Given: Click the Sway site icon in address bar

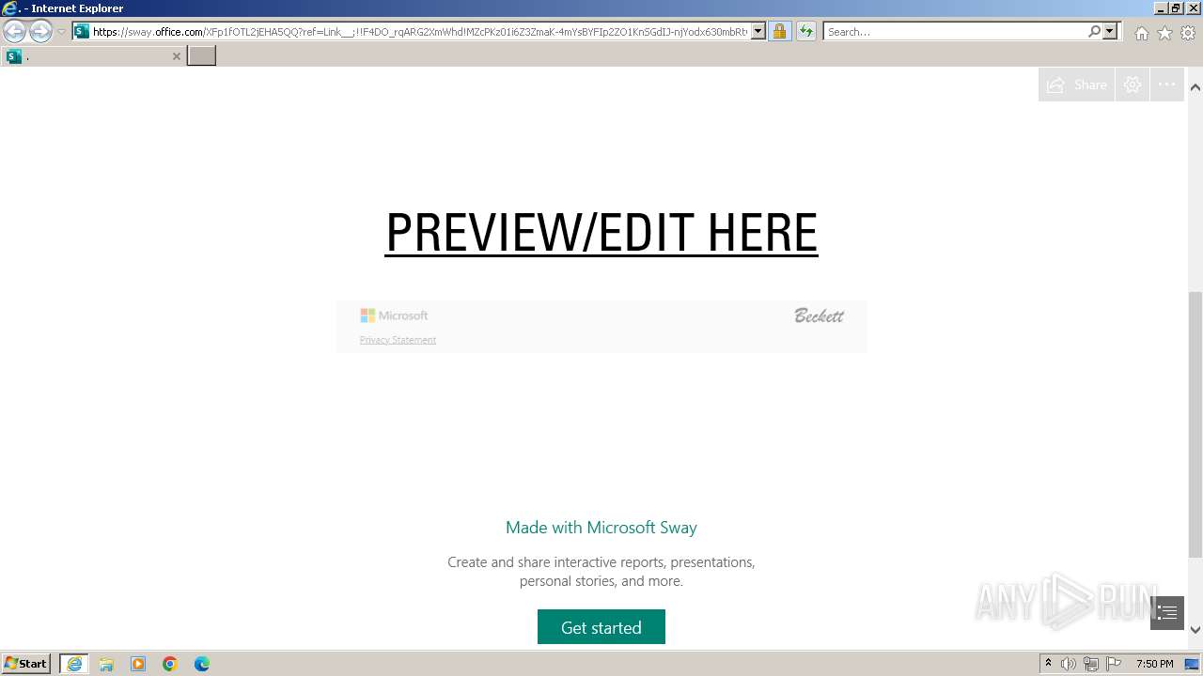Looking at the screenshot, I should [82, 32].
